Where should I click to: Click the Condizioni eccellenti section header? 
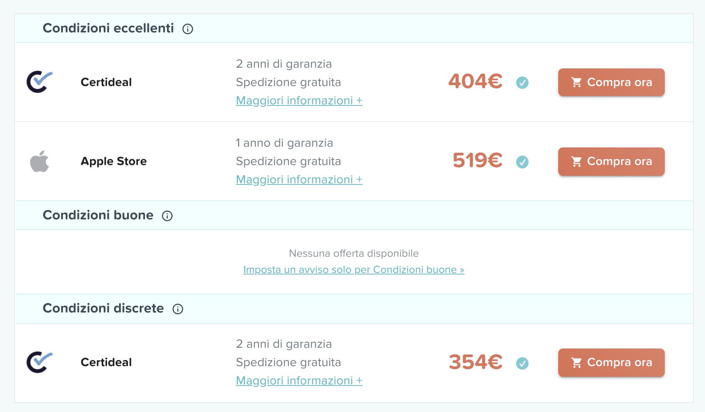point(108,28)
